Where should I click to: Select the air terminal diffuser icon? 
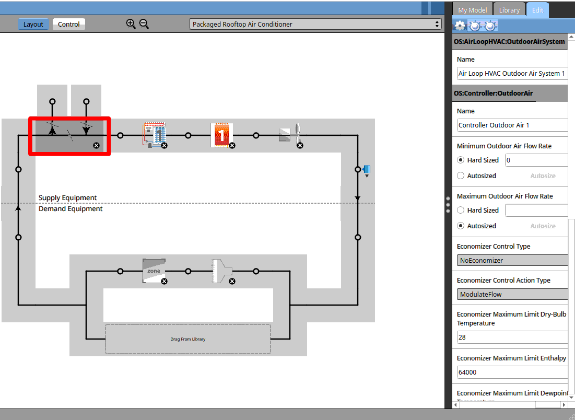(221, 271)
